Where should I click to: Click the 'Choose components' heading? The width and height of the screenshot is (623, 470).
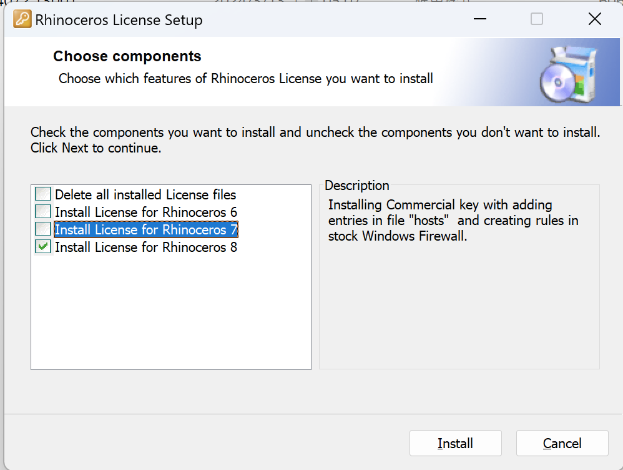pyautogui.click(x=127, y=56)
